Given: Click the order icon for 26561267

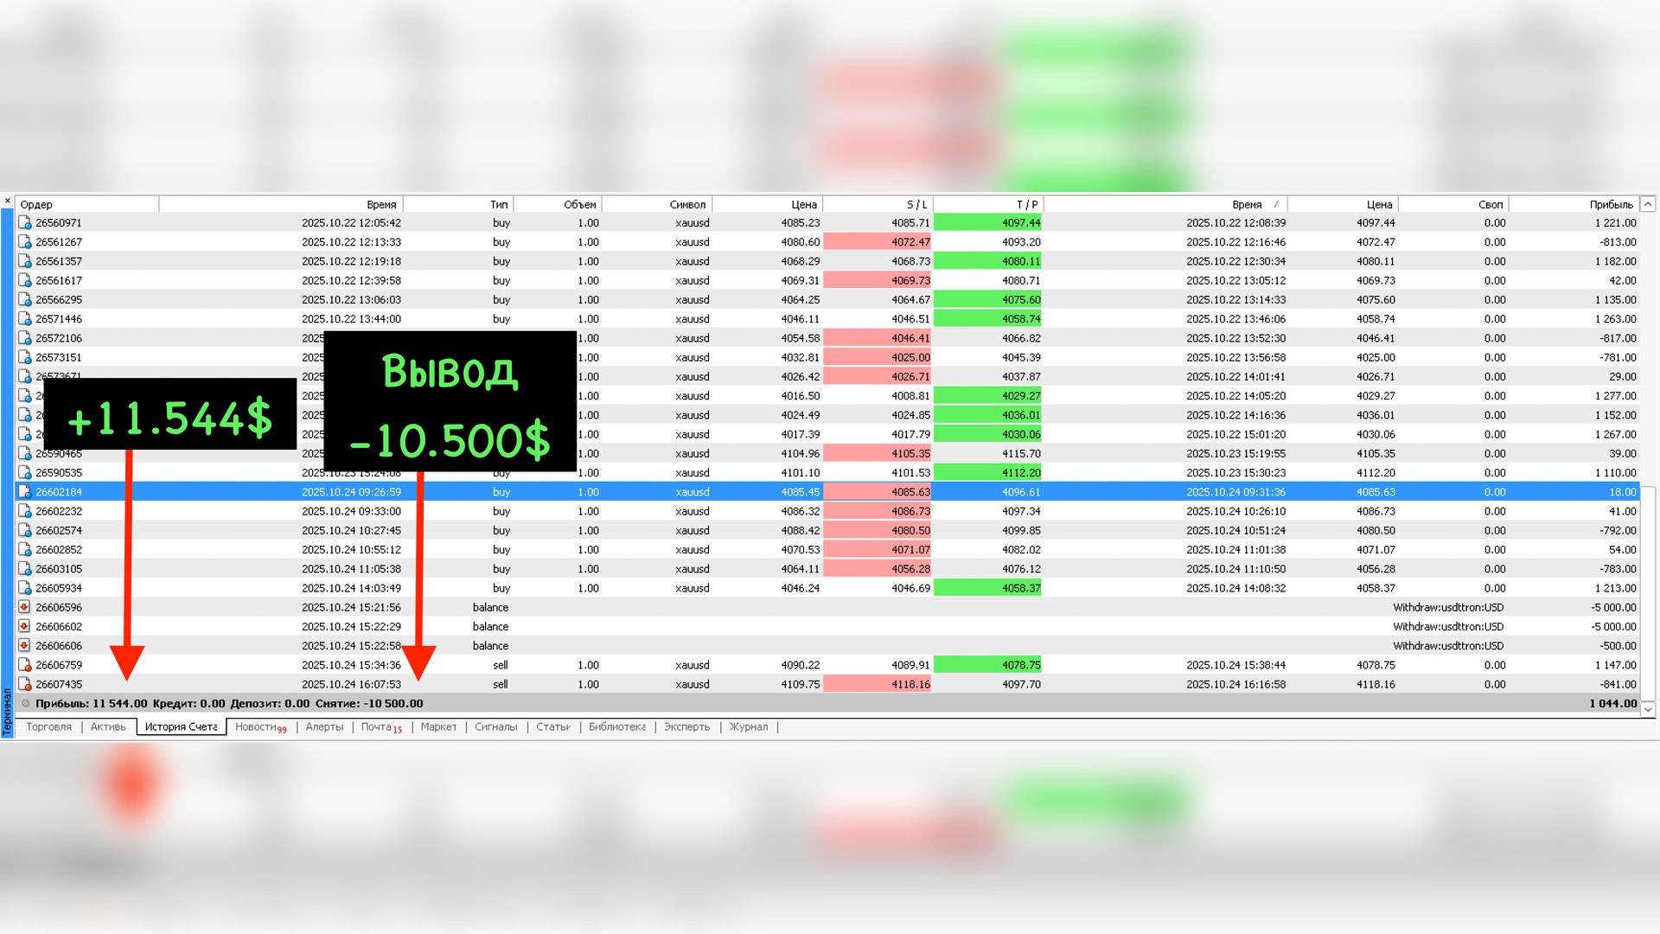Looking at the screenshot, I should [25, 242].
